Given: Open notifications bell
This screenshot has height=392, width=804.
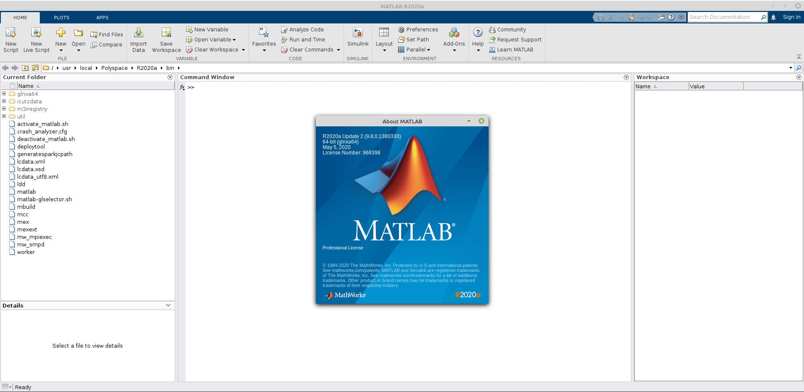Looking at the screenshot, I should point(773,17).
